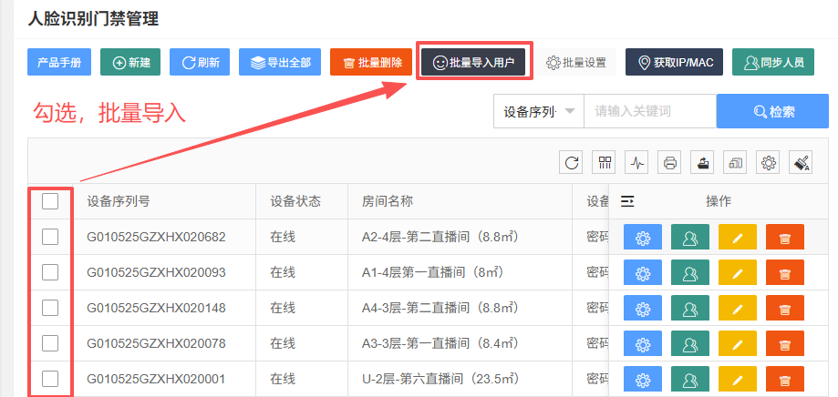This screenshot has height=397, width=838.
Task: Select room A1-4层第一直播间（8㎡）
Action: [x=433, y=272]
